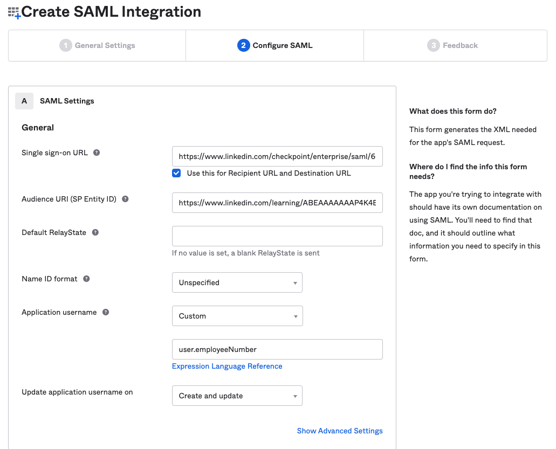Click the help icon beside Single sign-on URL

(x=97, y=153)
